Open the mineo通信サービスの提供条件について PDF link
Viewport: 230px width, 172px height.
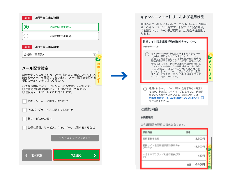174,98
